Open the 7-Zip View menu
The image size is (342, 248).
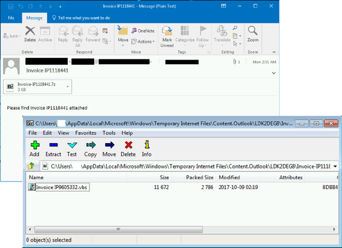(63, 133)
